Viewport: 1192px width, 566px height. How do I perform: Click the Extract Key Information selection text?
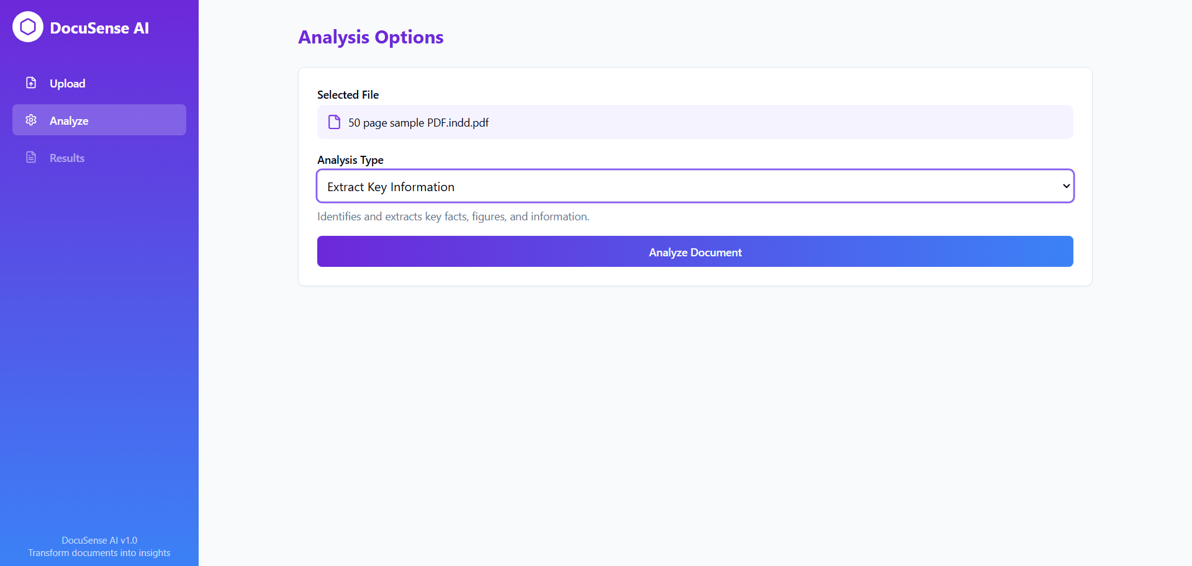point(391,187)
